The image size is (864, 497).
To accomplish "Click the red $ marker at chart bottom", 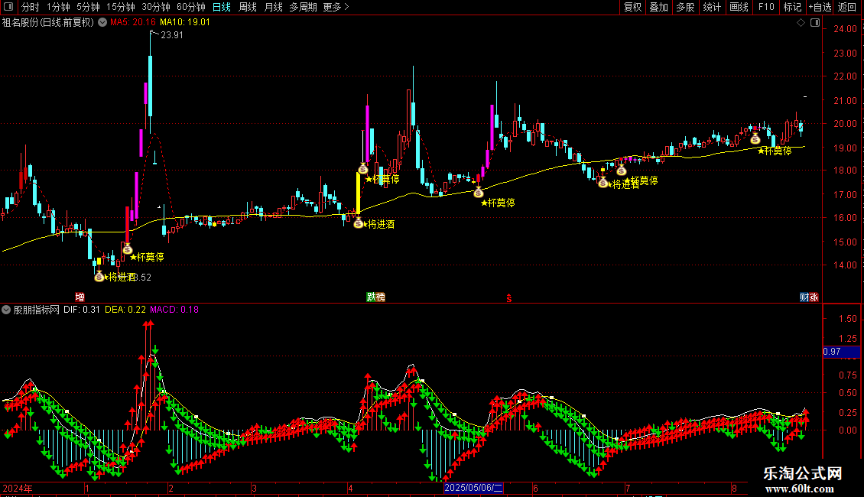I will [x=509, y=298].
